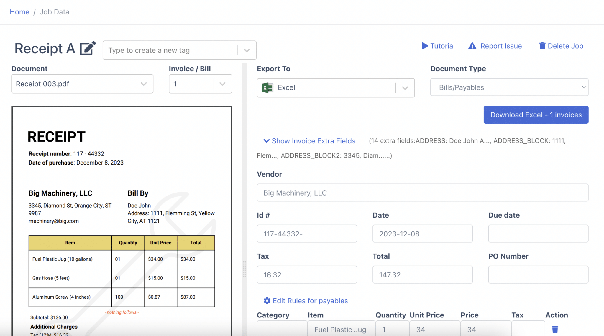Navigate to Home via the breadcrumb
The width and height of the screenshot is (604, 336).
pyautogui.click(x=19, y=12)
